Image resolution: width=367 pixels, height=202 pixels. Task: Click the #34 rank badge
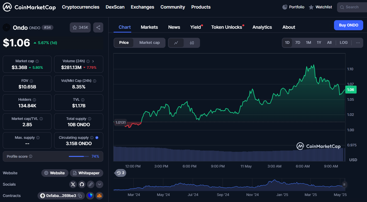47,27
